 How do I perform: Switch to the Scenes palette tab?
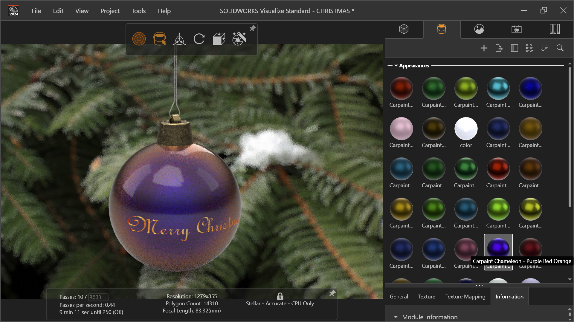[x=479, y=29]
